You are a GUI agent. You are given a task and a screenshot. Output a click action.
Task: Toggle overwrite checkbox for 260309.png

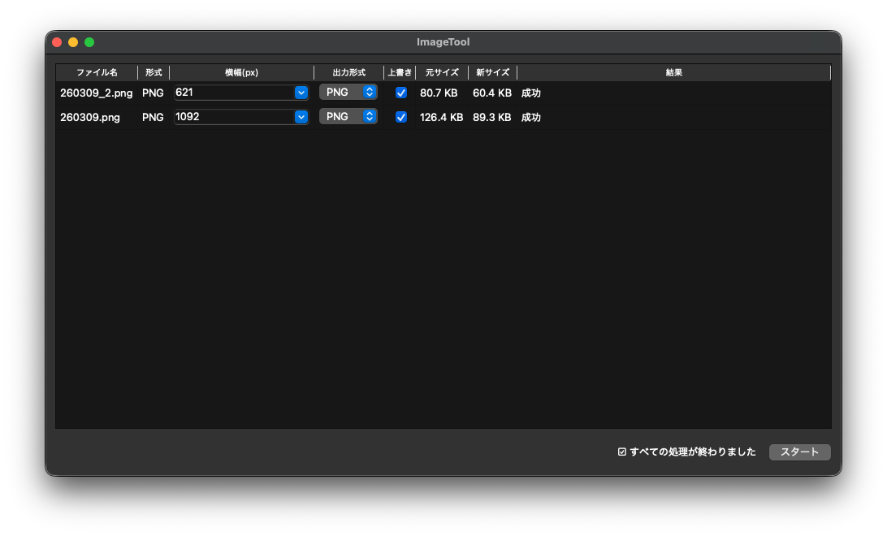click(x=400, y=117)
